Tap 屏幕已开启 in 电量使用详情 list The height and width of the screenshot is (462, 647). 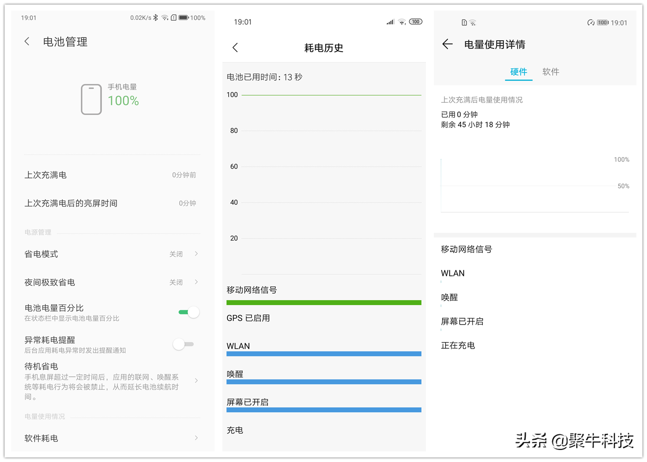(x=462, y=321)
